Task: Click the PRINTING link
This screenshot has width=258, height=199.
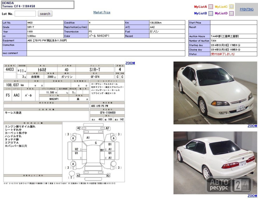Action: pyautogui.click(x=247, y=9)
